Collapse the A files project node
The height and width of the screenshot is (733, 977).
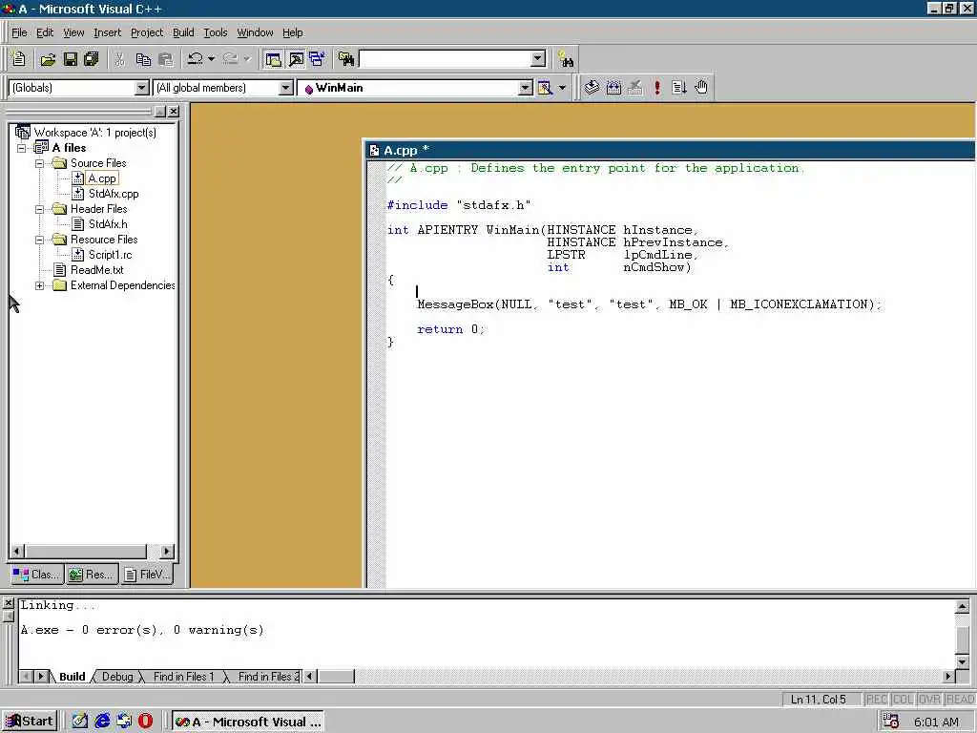(22, 148)
